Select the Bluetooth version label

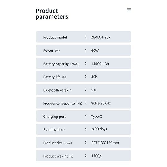[57, 90]
